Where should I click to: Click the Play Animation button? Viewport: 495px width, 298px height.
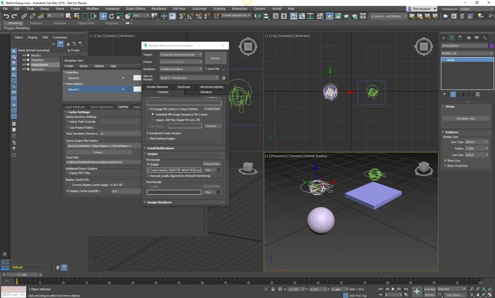point(393,289)
